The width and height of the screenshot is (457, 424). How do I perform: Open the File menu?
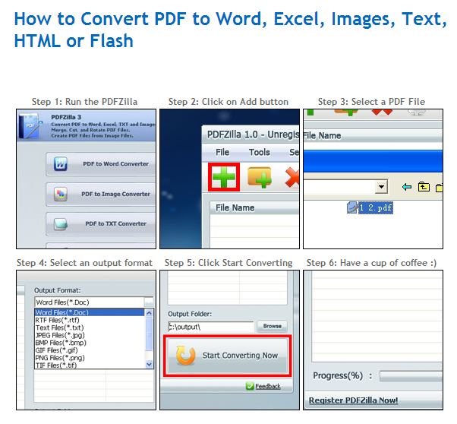tap(222, 152)
